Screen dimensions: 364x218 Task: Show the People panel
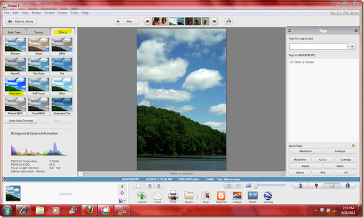click(x=300, y=186)
